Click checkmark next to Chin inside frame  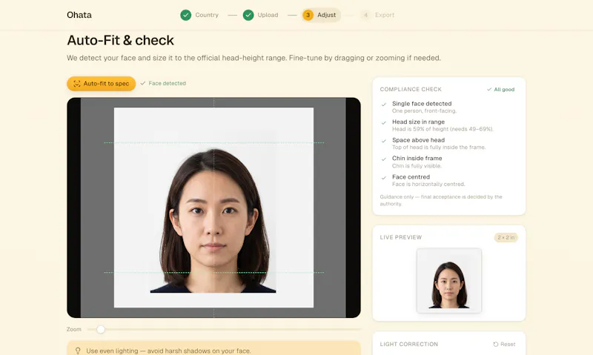(x=384, y=159)
